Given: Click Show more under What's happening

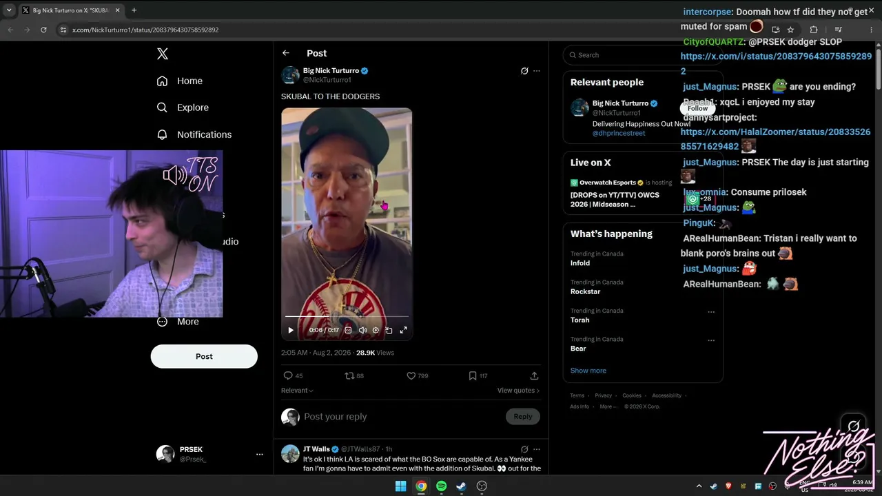Looking at the screenshot, I should point(588,371).
